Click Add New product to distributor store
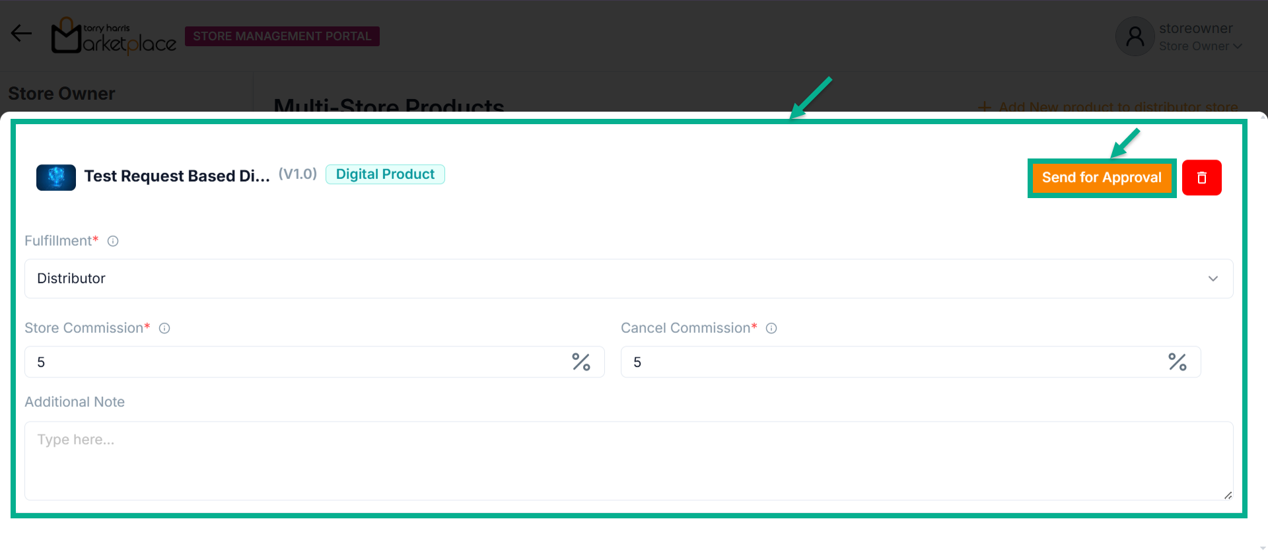 coord(1109,107)
